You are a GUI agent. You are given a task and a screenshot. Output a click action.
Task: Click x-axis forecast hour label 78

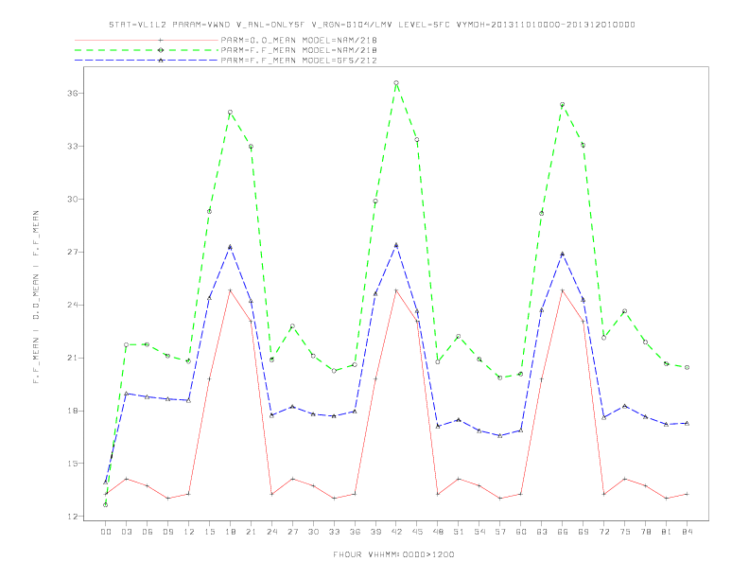[x=646, y=532]
